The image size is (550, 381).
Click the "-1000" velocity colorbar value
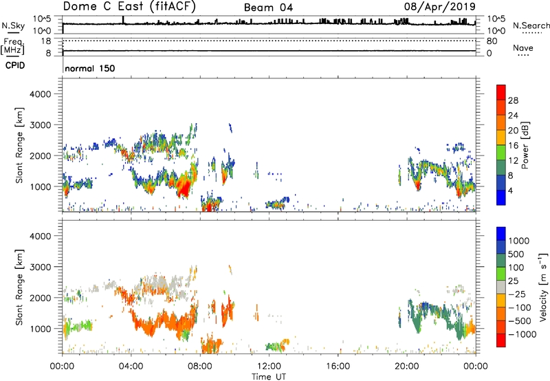[x=522, y=334]
